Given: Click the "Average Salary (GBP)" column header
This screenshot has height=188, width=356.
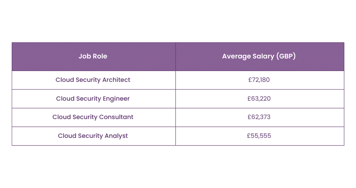Looking at the screenshot, I should tap(259, 56).
